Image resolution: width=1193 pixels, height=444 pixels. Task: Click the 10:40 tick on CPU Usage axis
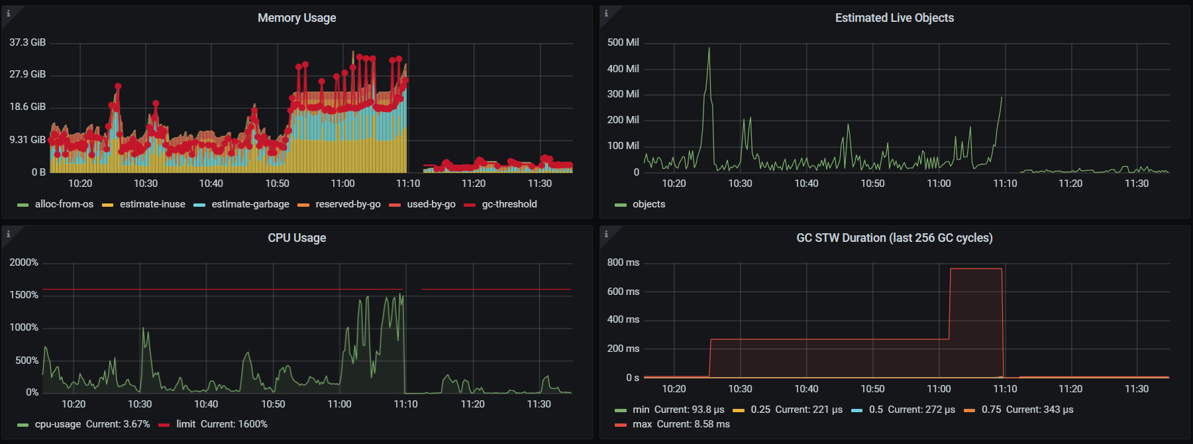206,404
